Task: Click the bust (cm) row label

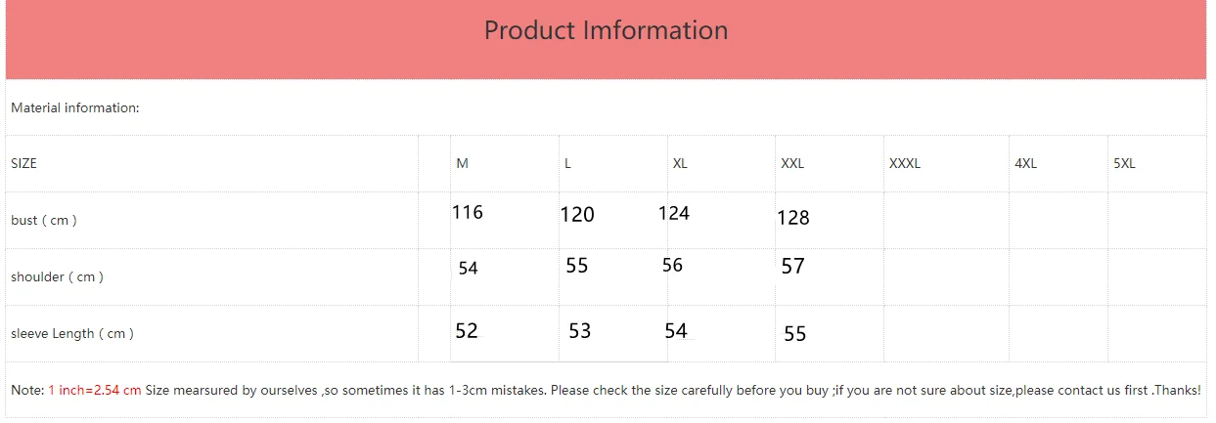Action: (x=44, y=220)
